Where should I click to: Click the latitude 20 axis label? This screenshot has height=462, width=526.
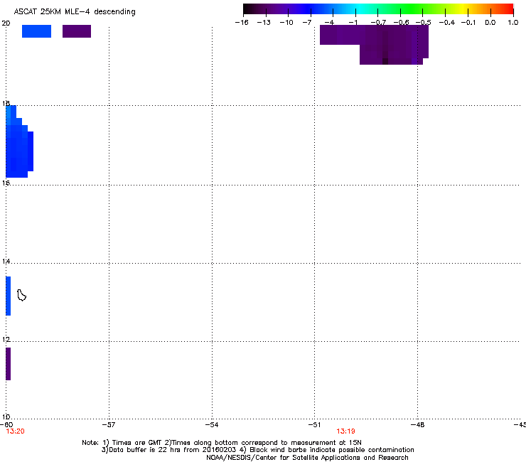pos(6,23)
